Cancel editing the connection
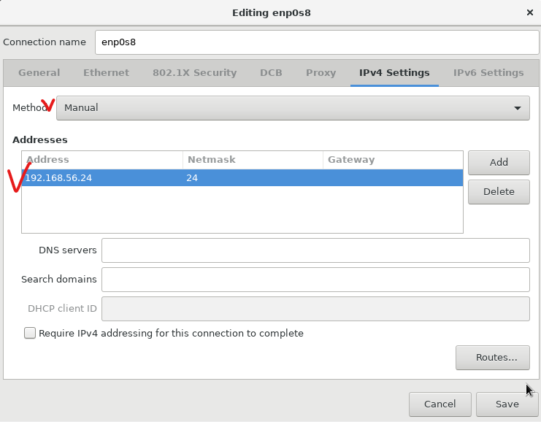 pos(440,404)
